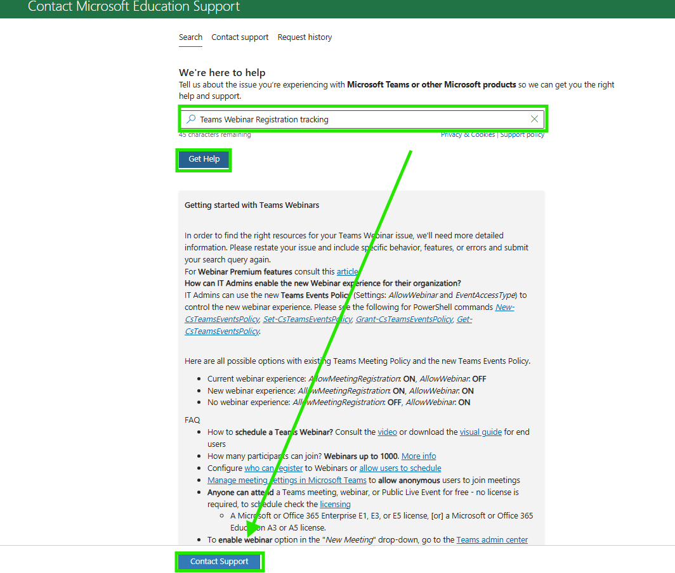Open the who can register link
The height and width of the screenshot is (573, 675).
click(x=273, y=468)
